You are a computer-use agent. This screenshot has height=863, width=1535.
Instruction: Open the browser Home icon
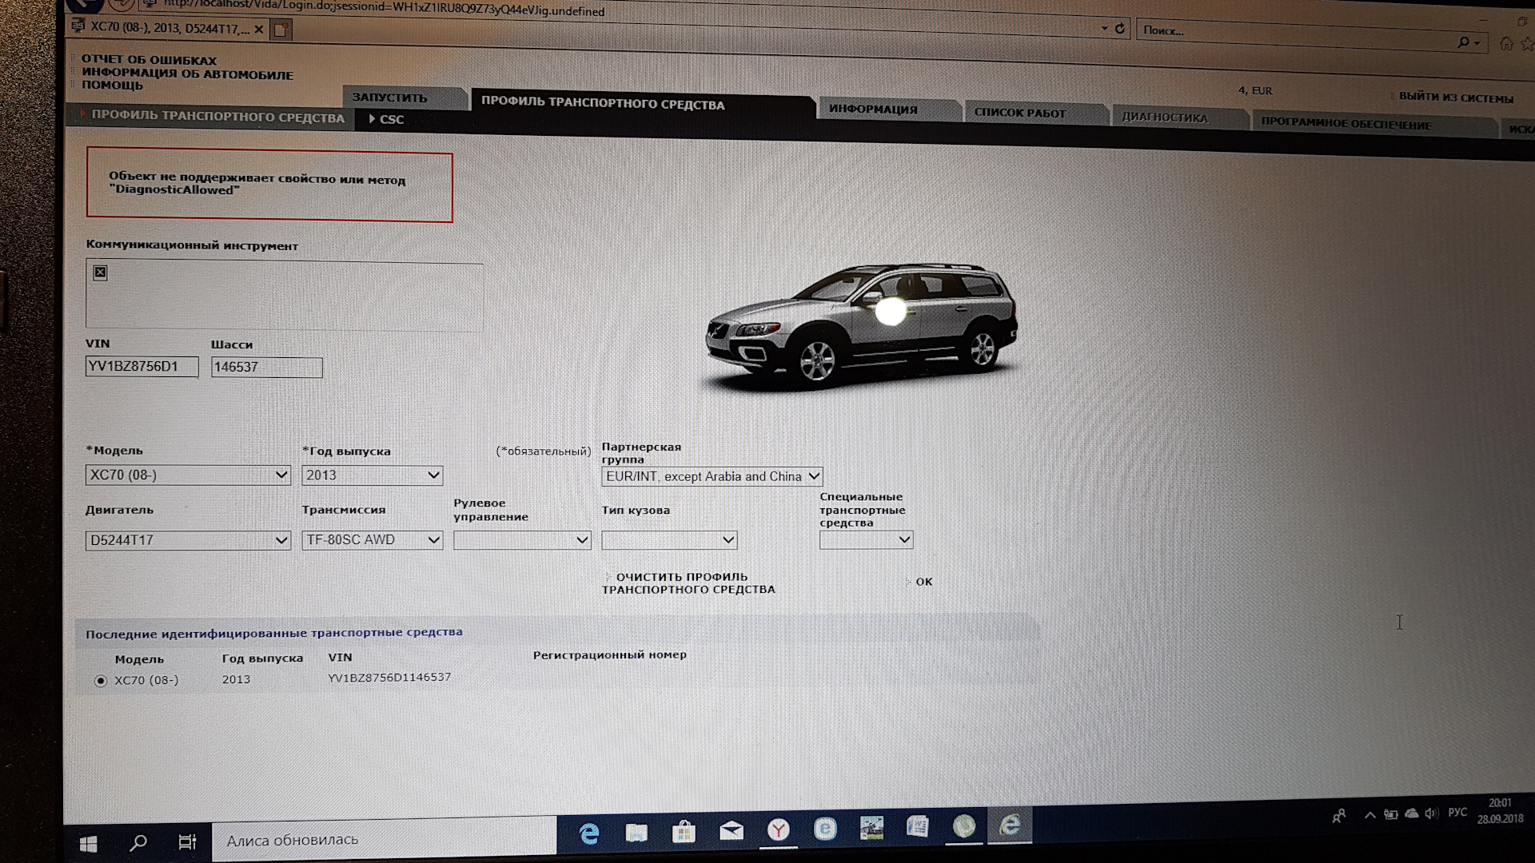(x=1506, y=44)
